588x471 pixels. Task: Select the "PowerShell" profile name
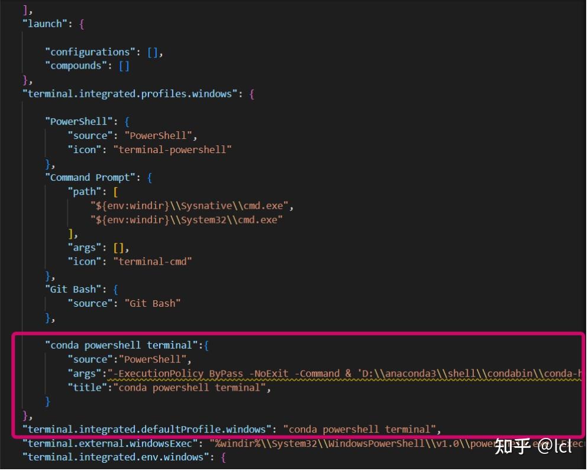coord(76,121)
